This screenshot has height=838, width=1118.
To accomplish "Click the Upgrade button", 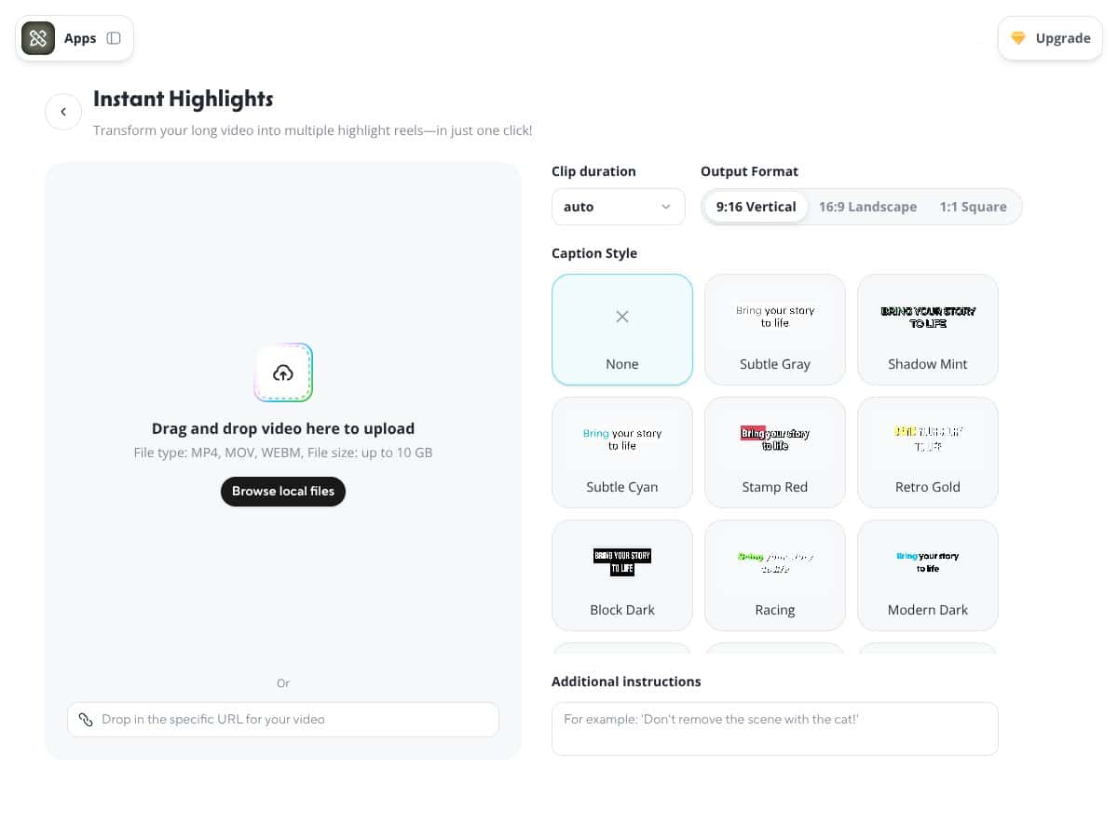I will [1050, 38].
